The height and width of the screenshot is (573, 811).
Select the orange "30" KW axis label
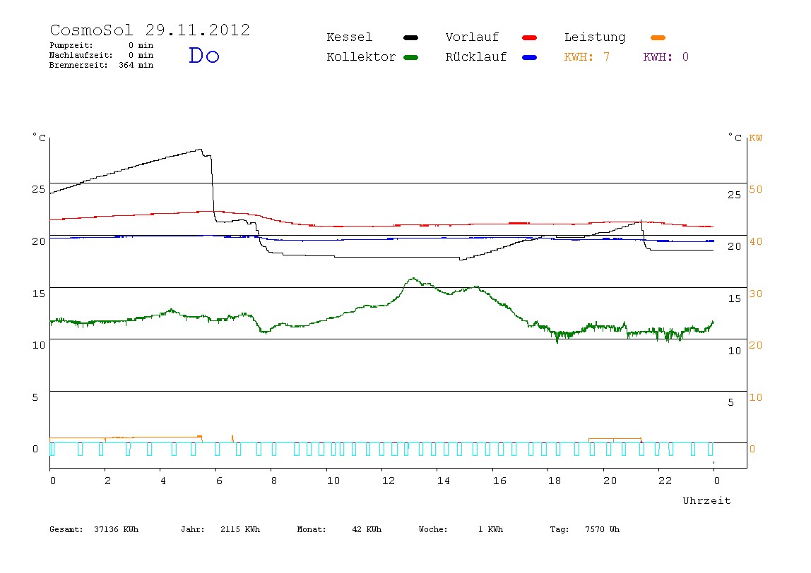[x=756, y=294]
